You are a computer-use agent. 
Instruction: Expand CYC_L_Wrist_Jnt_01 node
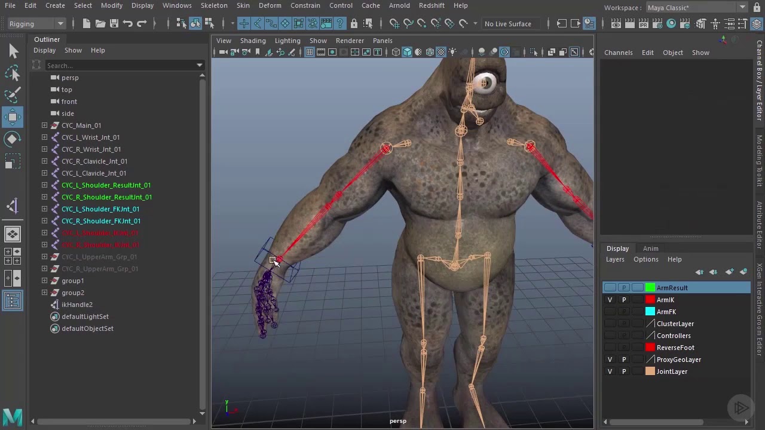click(44, 137)
